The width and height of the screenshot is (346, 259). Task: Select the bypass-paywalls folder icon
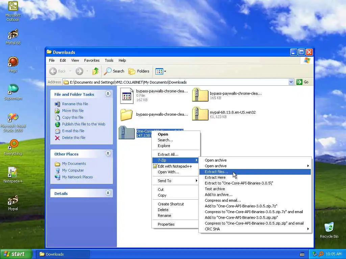point(126,115)
